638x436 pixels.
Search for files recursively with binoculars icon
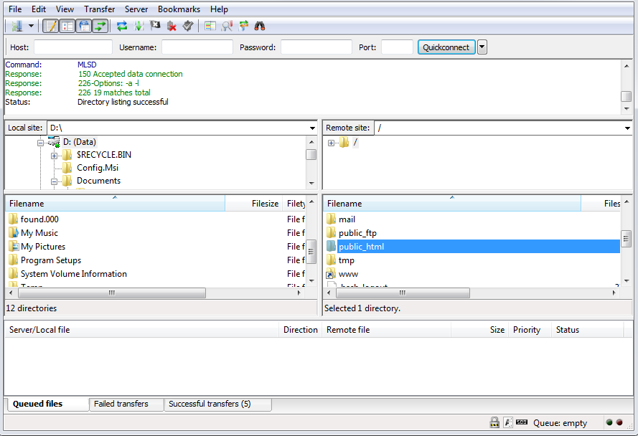click(x=258, y=26)
